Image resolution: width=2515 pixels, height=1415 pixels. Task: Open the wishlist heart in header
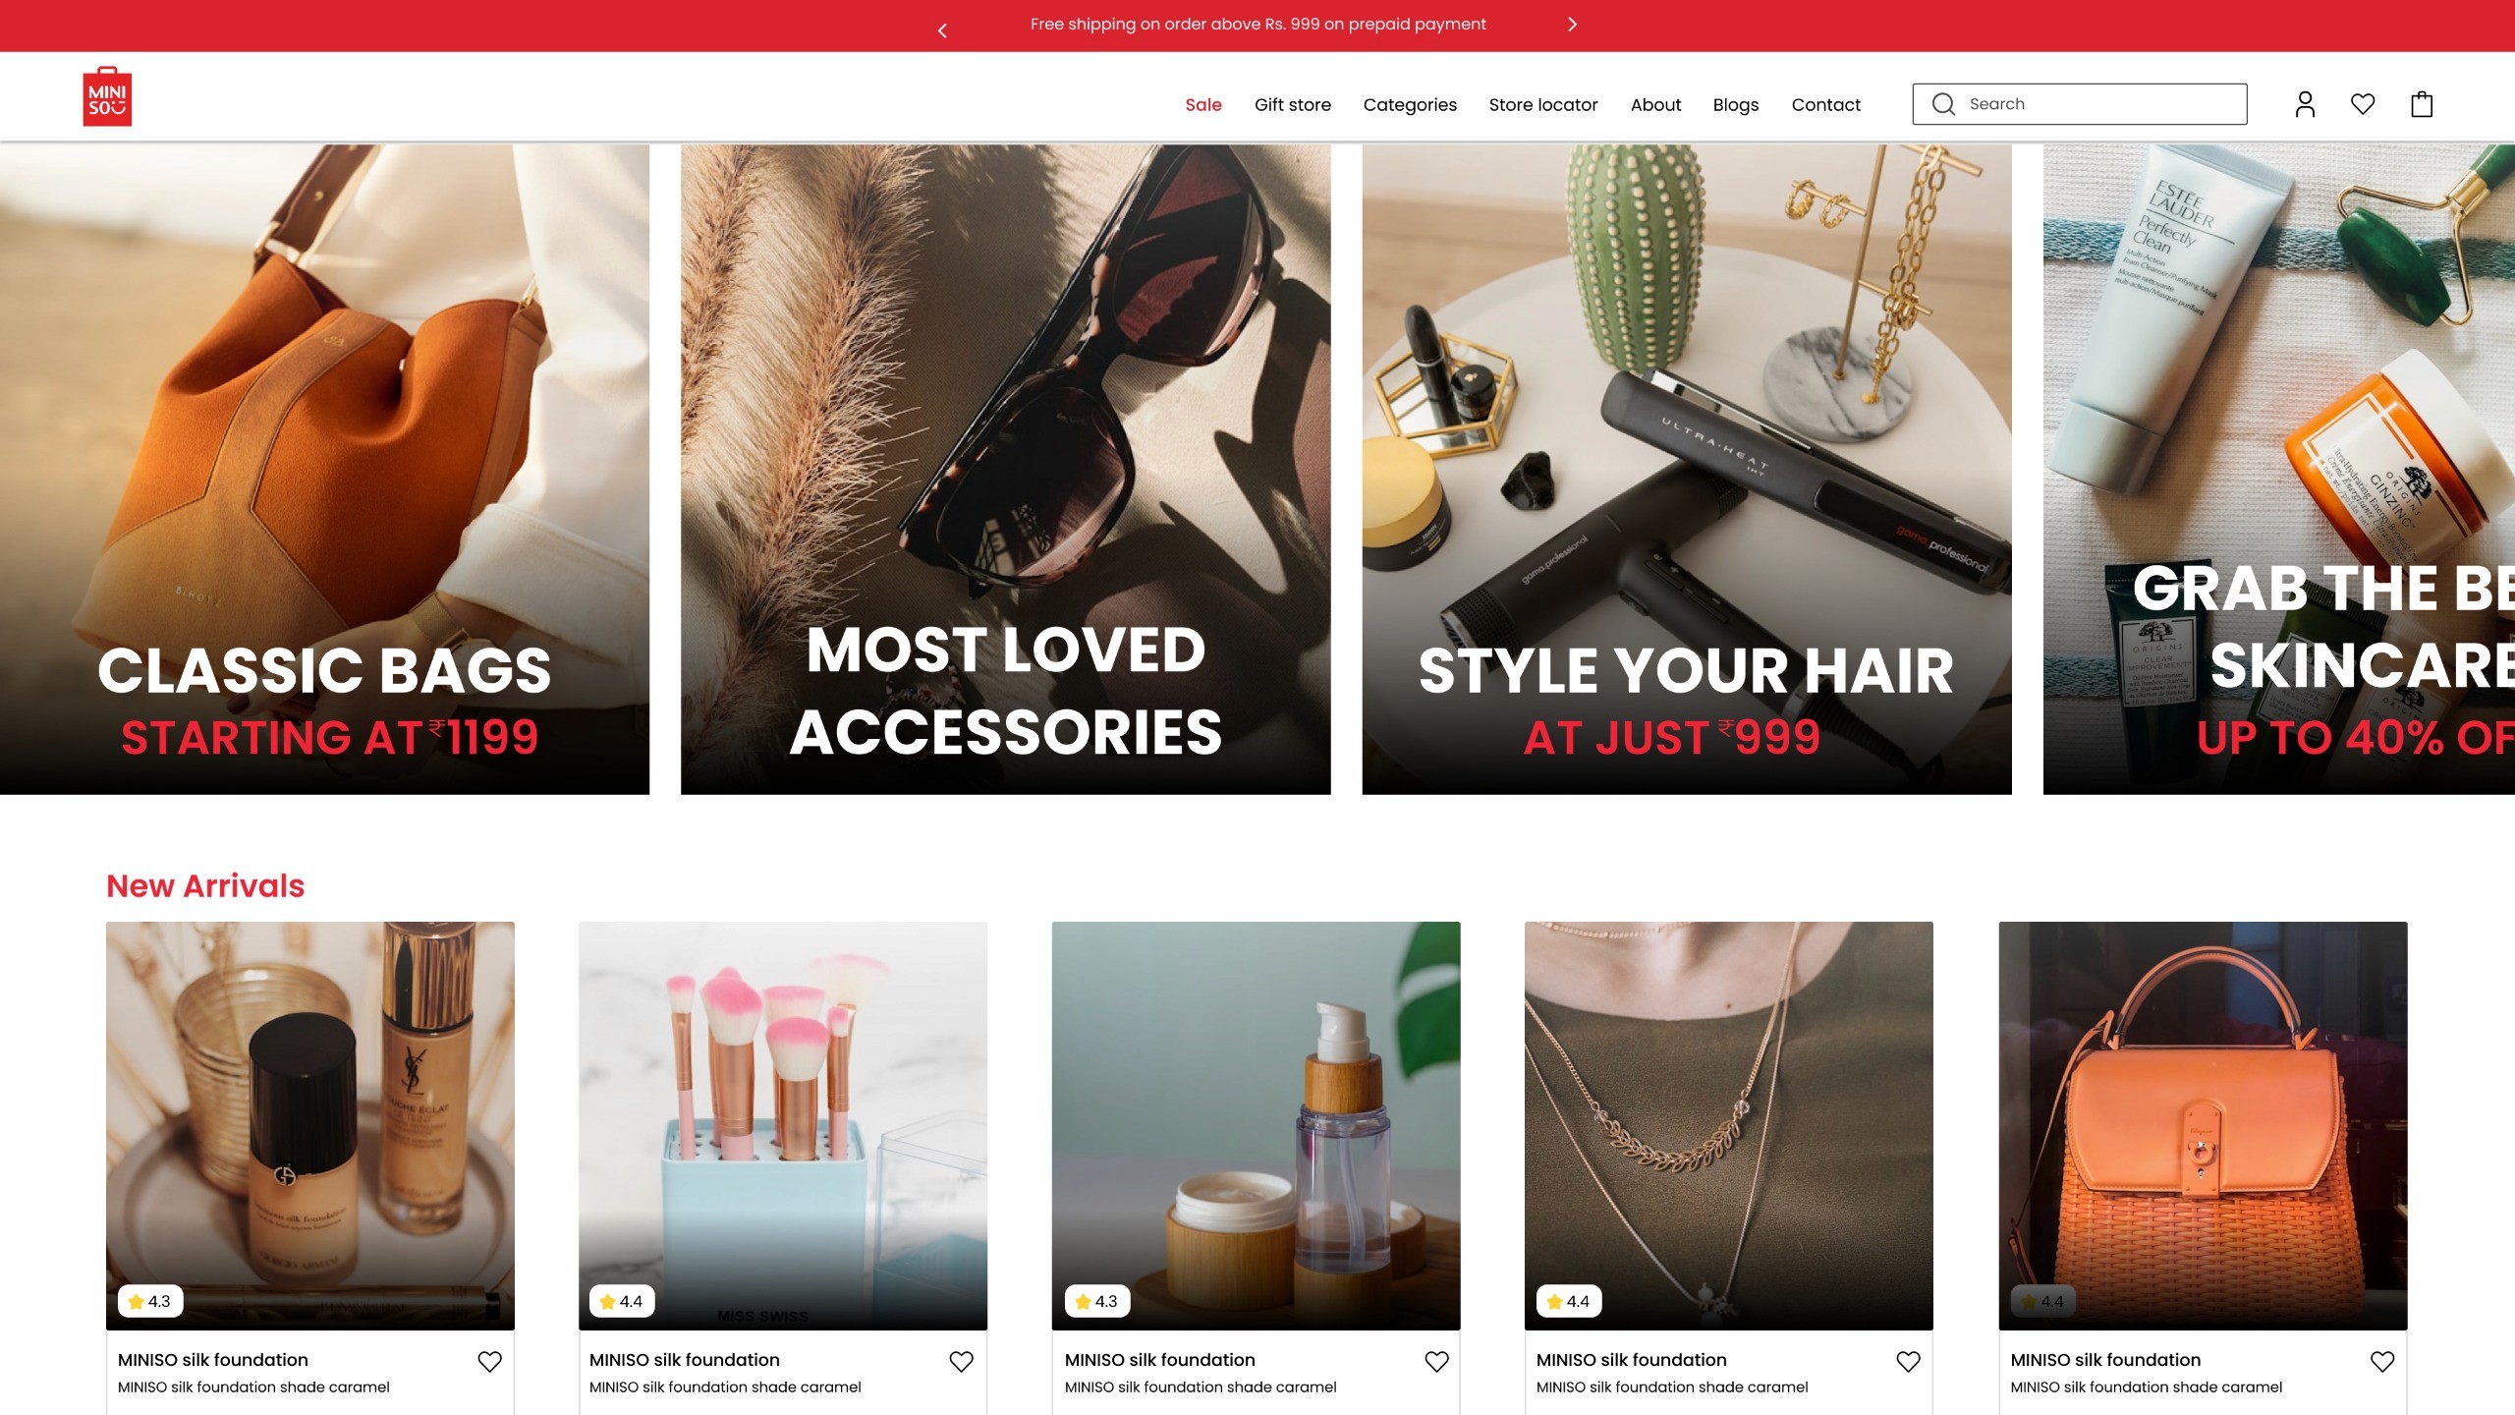click(2363, 104)
